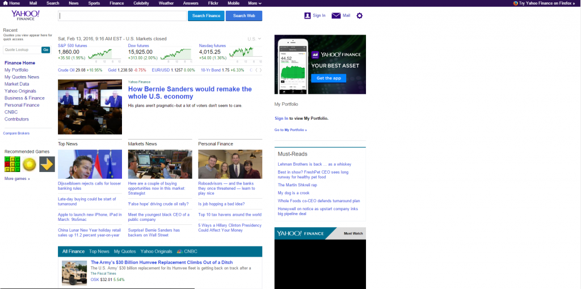Open the yellow arrow game icon
581x289 pixels.
click(47, 164)
